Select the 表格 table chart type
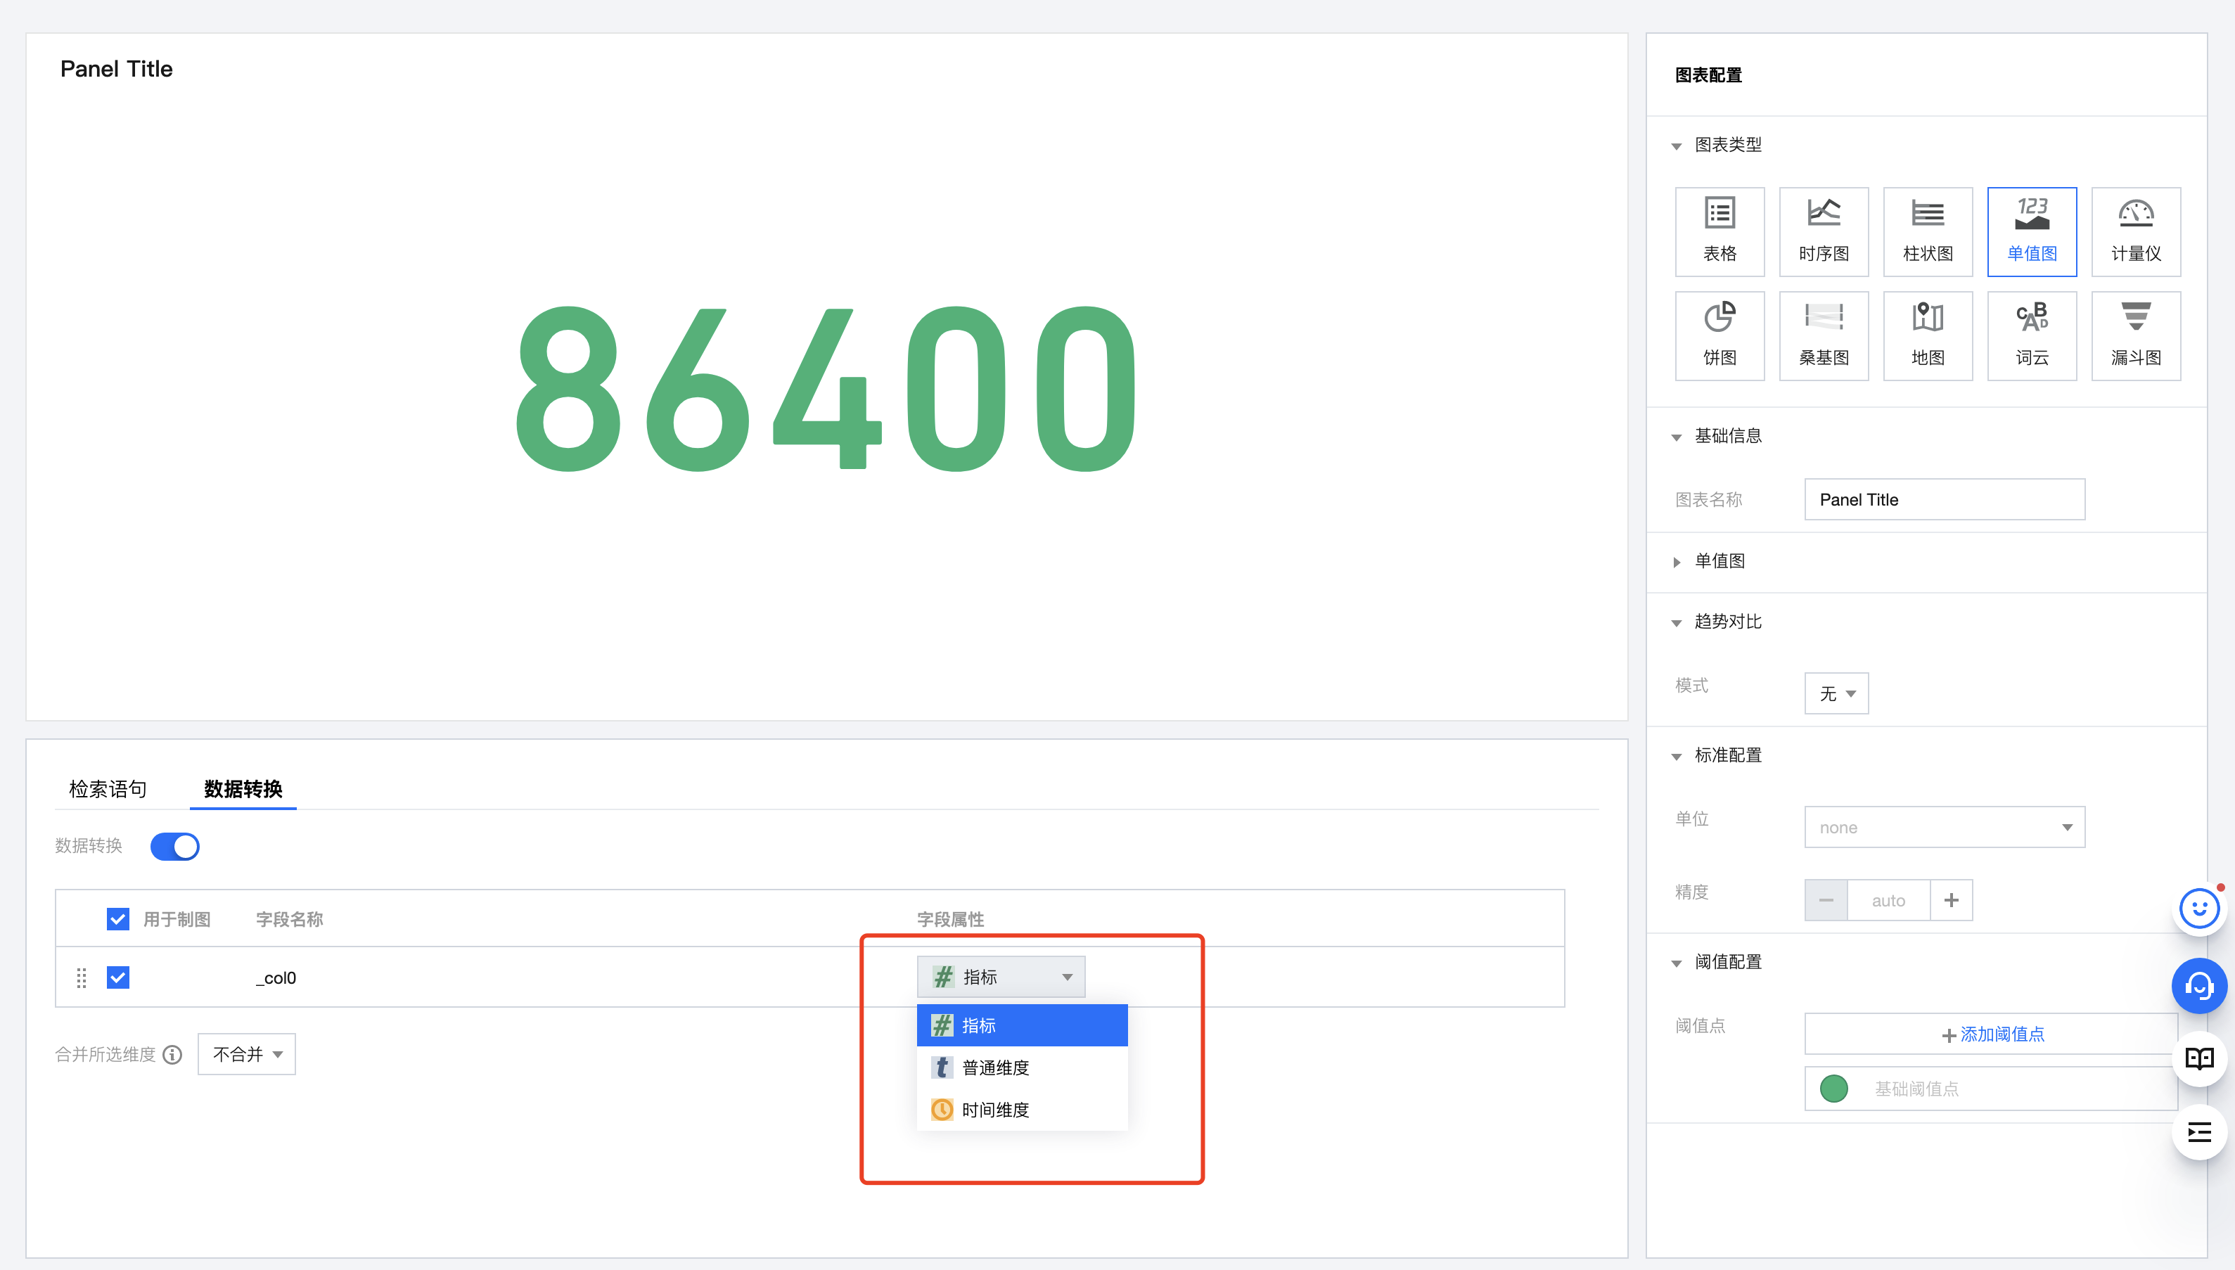 (x=1719, y=231)
